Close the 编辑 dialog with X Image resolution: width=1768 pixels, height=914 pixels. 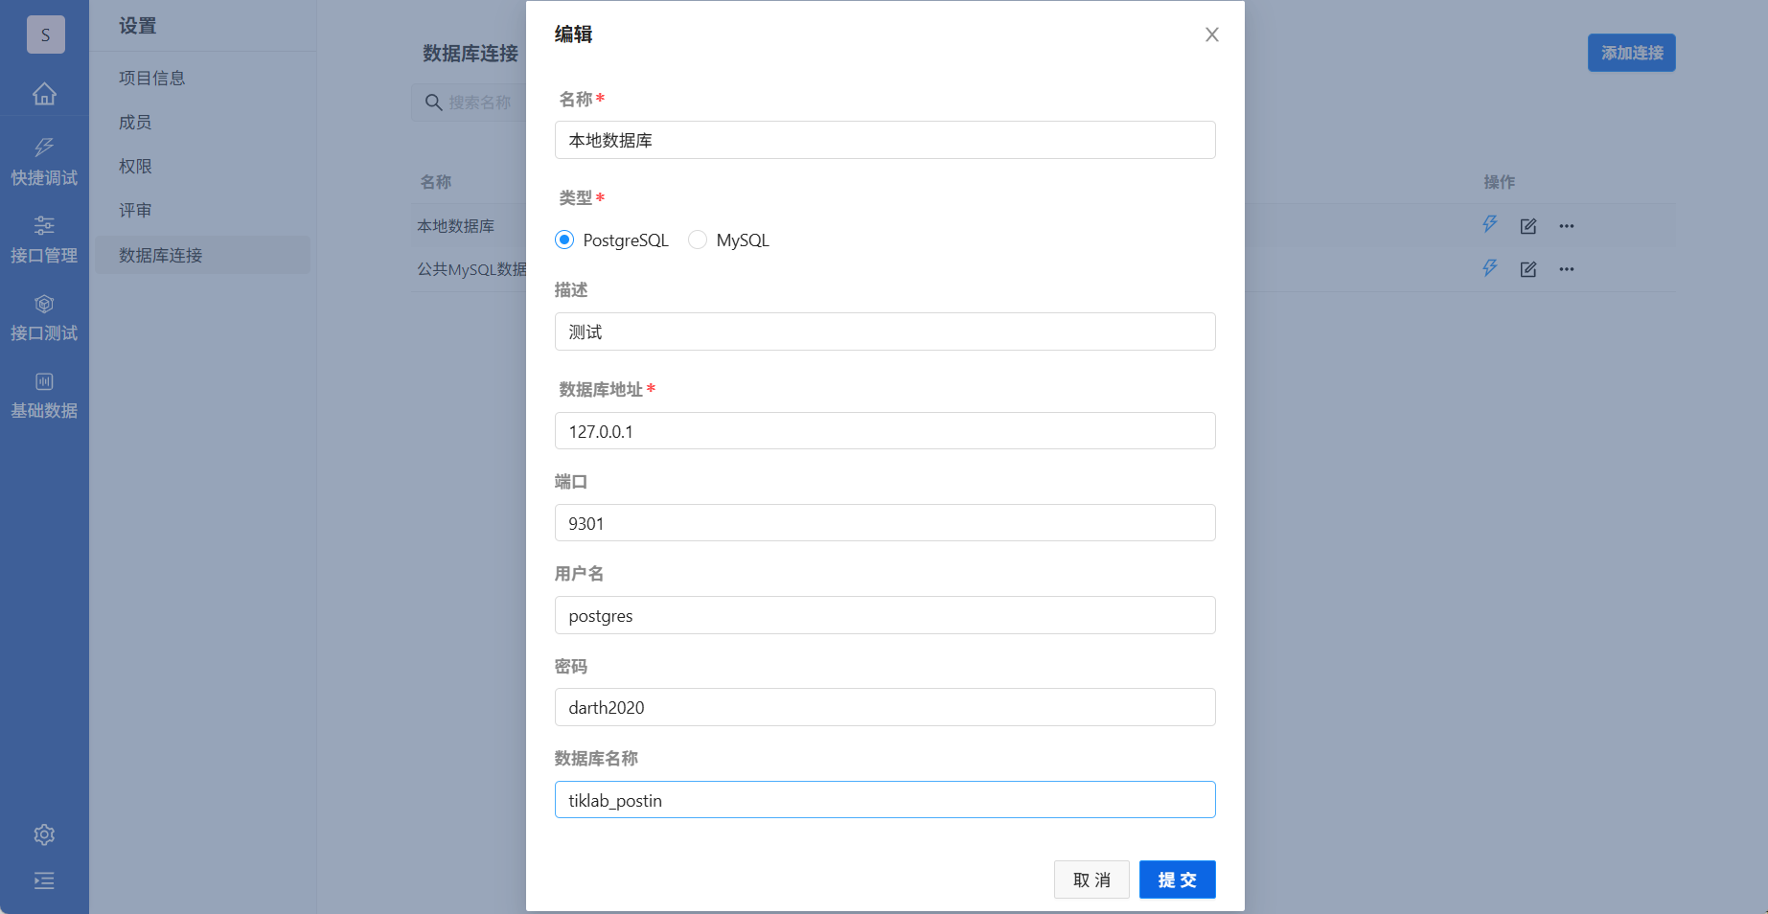click(1212, 34)
